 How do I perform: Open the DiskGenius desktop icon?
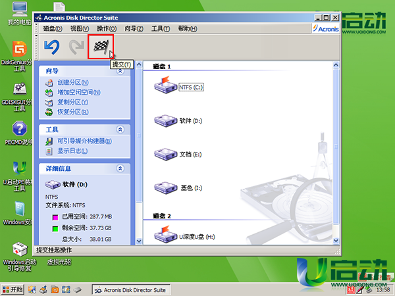(19, 49)
